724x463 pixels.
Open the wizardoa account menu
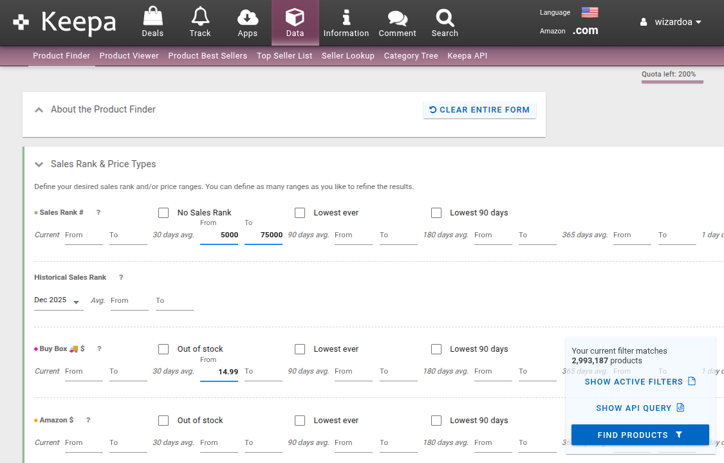coord(671,21)
